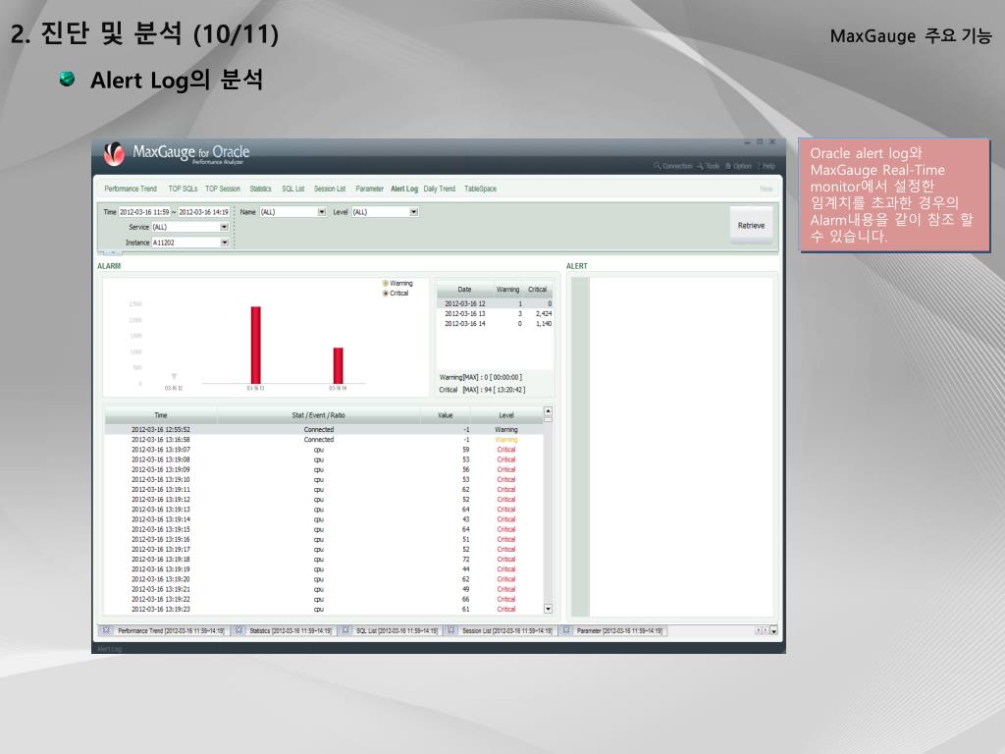Close the SQL List bottom tab via its X icon
The image size is (1005, 754).
point(344,631)
